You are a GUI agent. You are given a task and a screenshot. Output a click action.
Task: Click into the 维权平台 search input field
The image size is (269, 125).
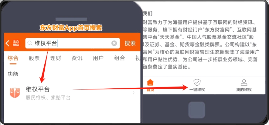(x=72, y=43)
